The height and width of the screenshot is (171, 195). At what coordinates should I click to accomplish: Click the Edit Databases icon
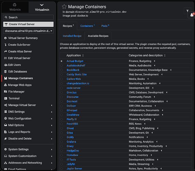pos(5,71)
